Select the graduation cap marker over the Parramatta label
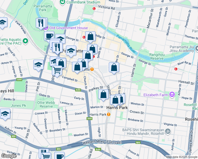The height and width of the screenshot is (159, 198). (x=71, y=51)
